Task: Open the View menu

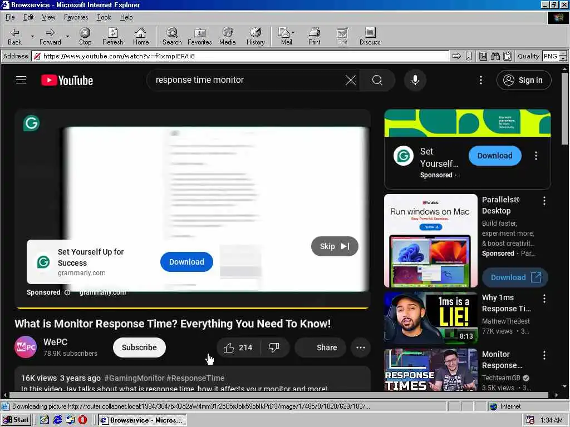Action: pyautogui.click(x=48, y=17)
